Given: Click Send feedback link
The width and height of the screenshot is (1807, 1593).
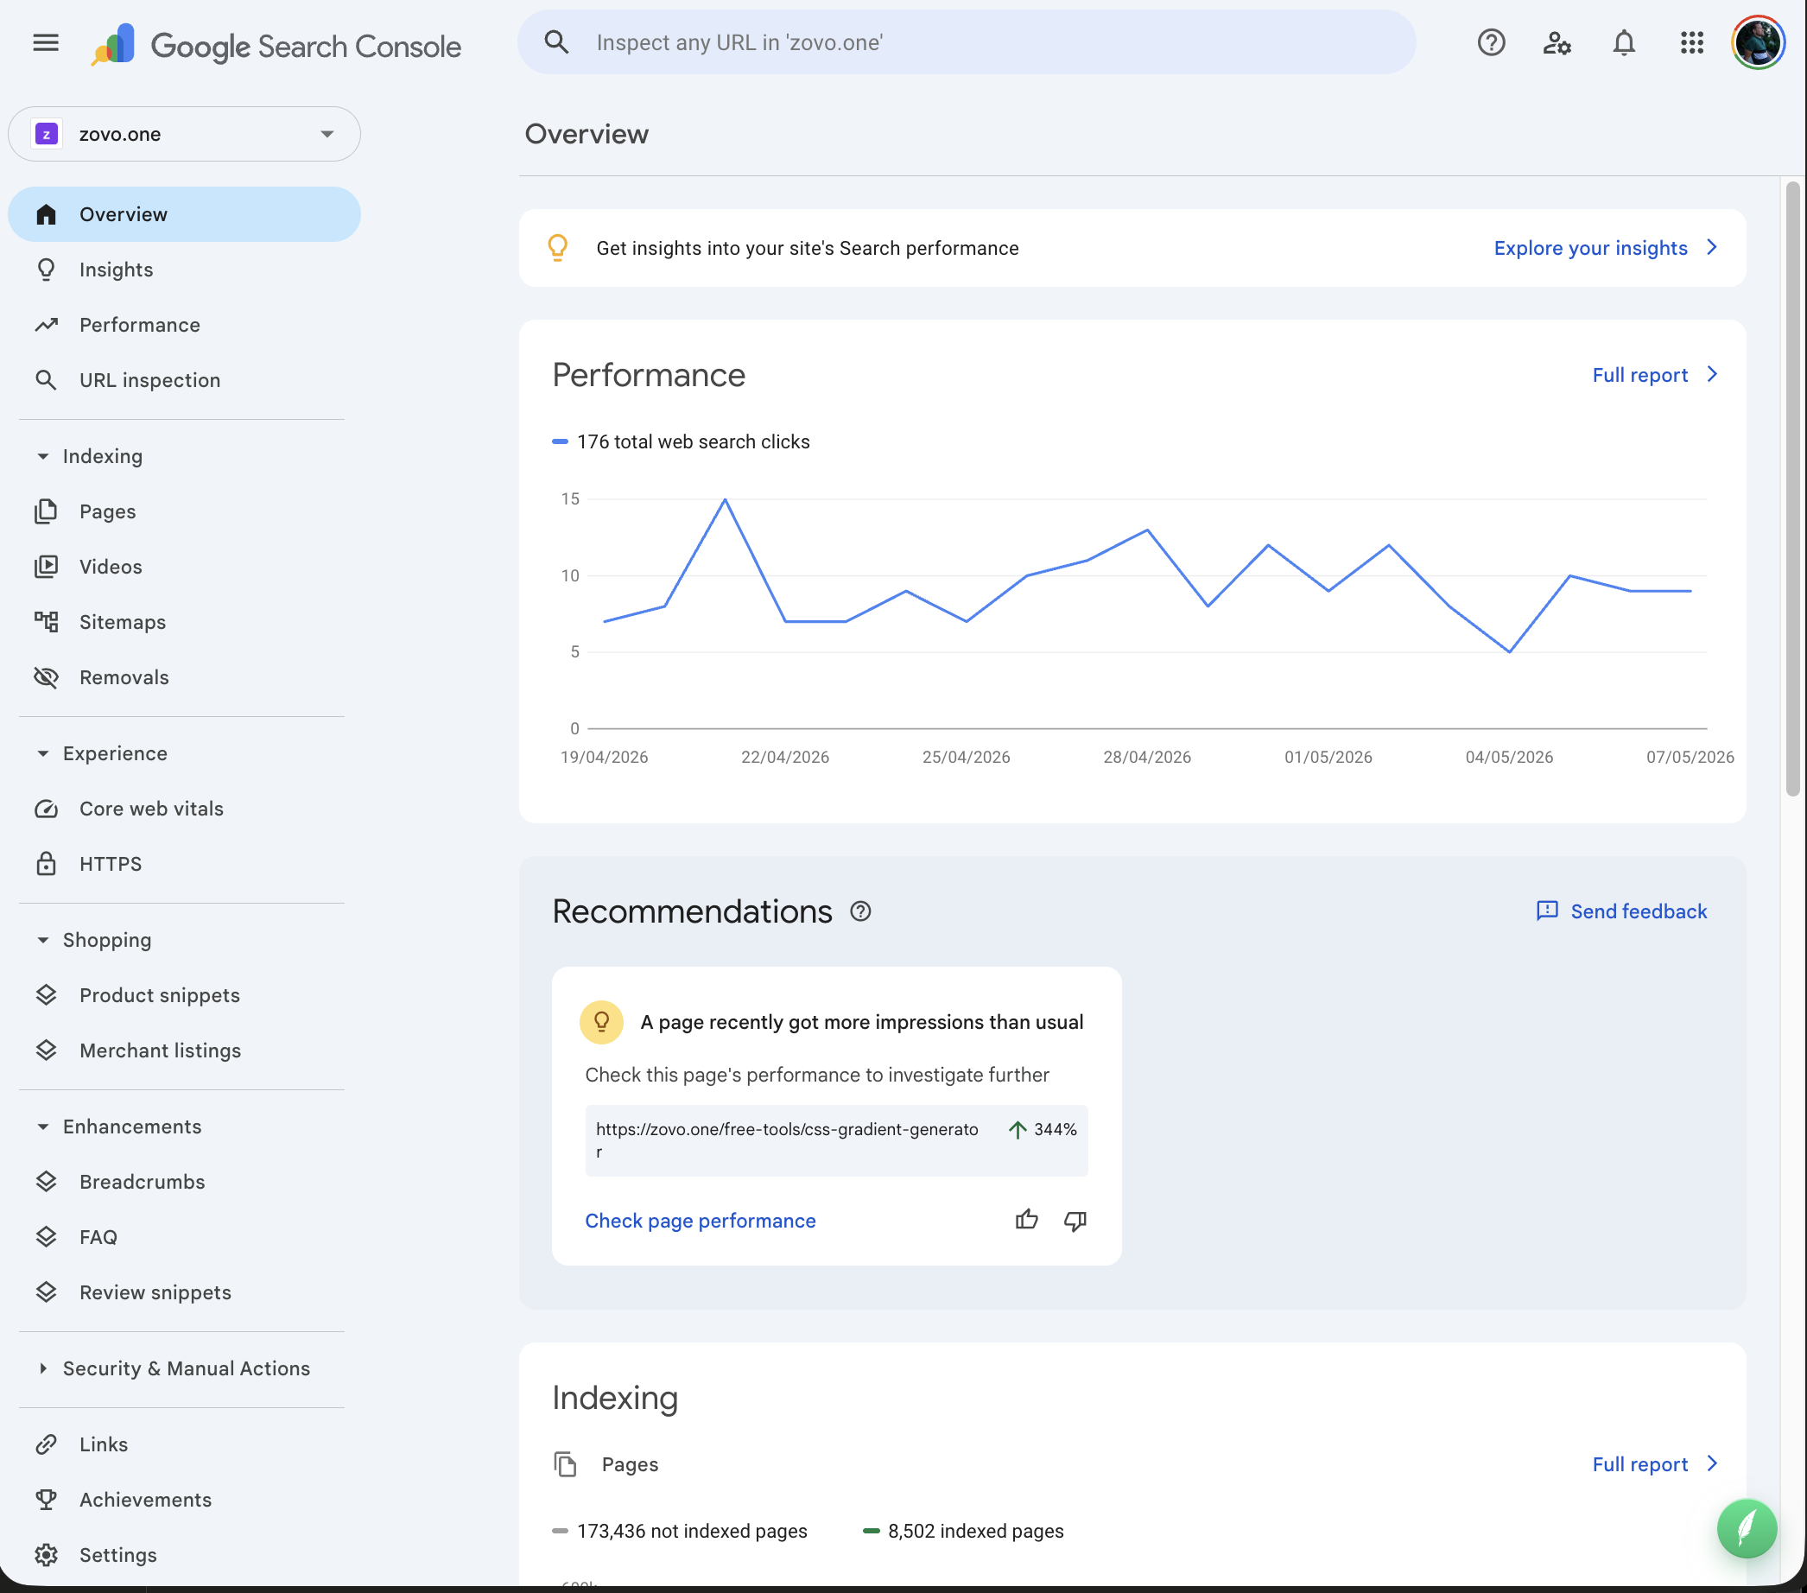Looking at the screenshot, I should point(1639,911).
